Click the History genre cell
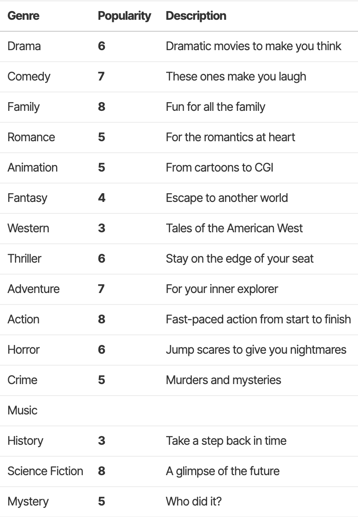Image resolution: width=358 pixels, height=517 pixels. point(25,441)
